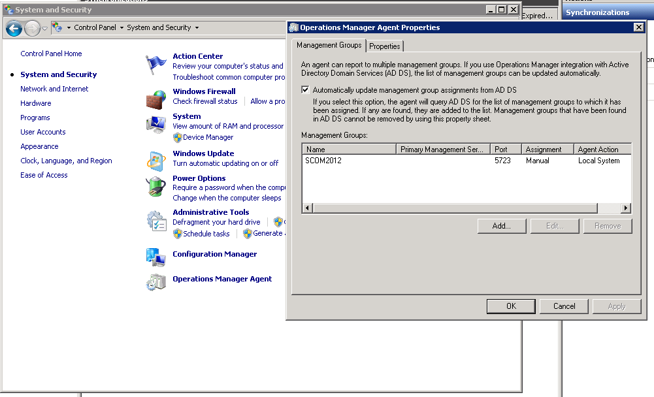654x397 pixels.
Task: Open Network and Internet category
Action: (54, 89)
